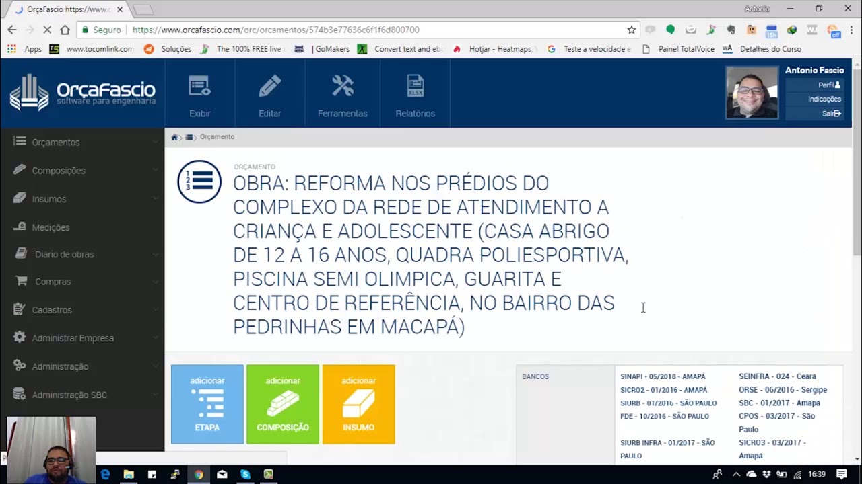Select SICRO2 - 01/2016 - AMAPA bank
The image size is (862, 484).
tap(663, 390)
